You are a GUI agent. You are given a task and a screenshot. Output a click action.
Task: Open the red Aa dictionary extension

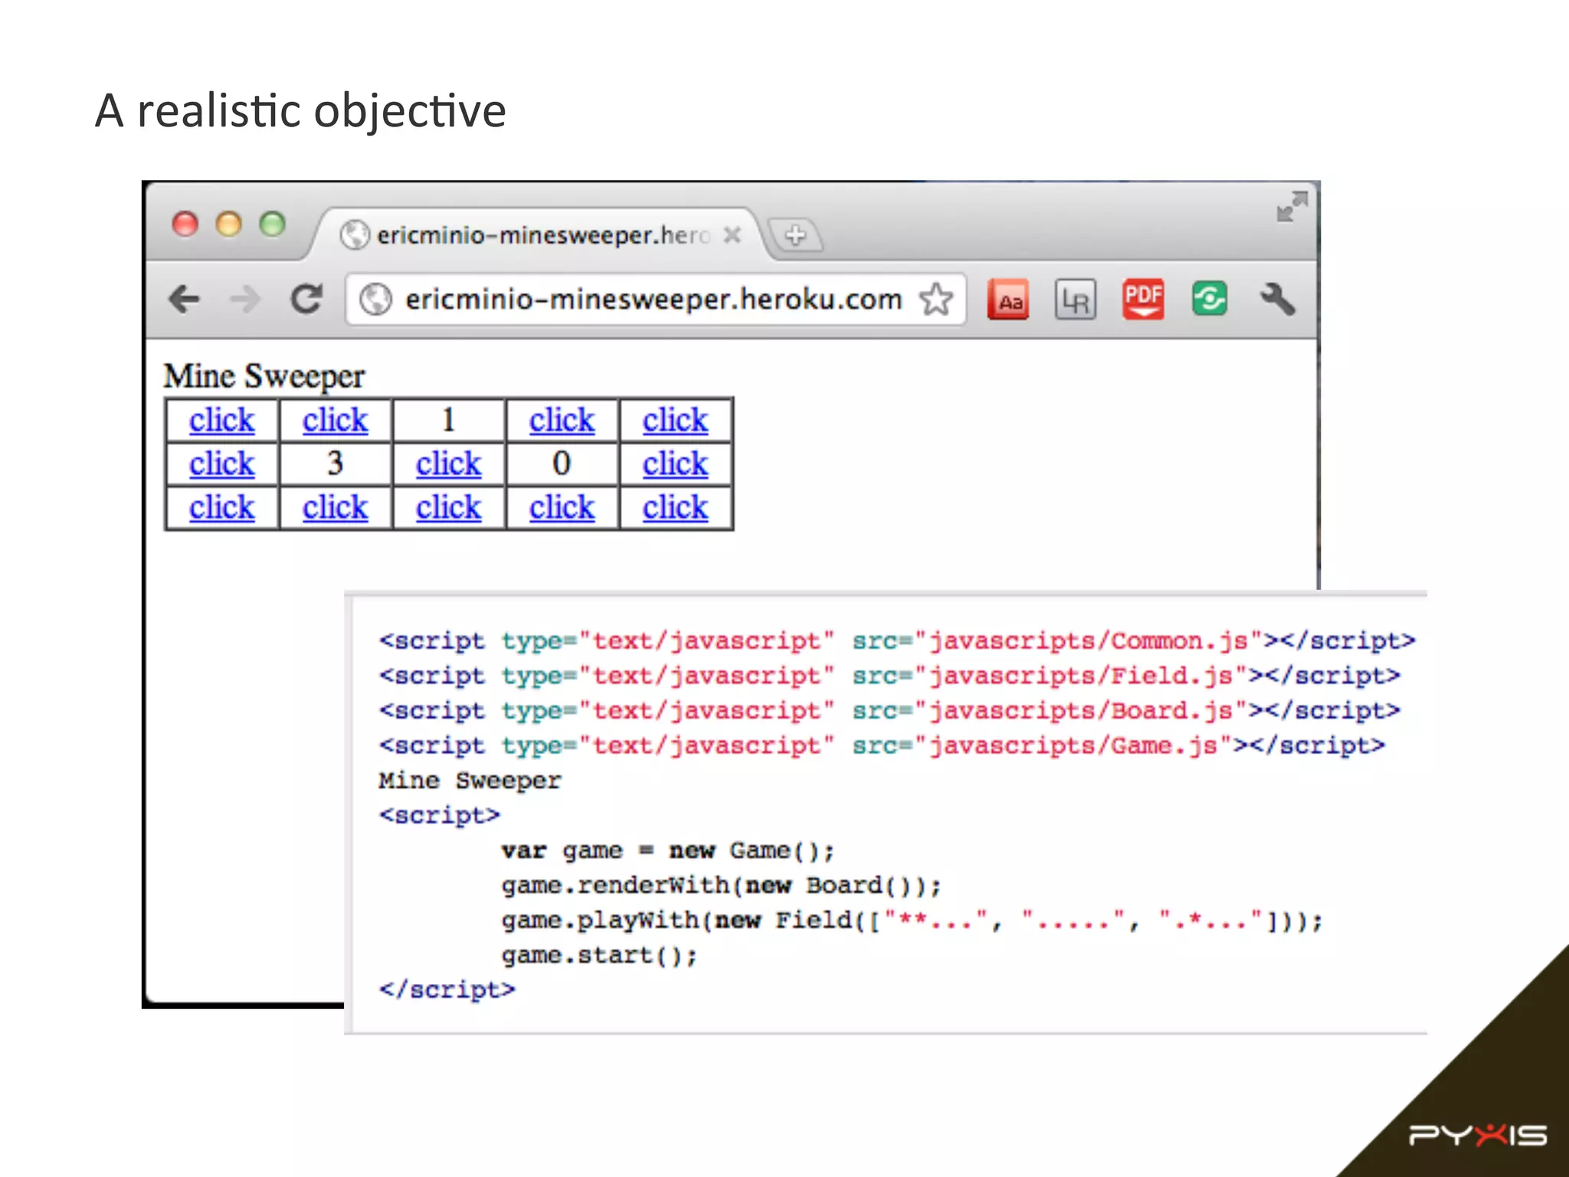coord(1008,300)
